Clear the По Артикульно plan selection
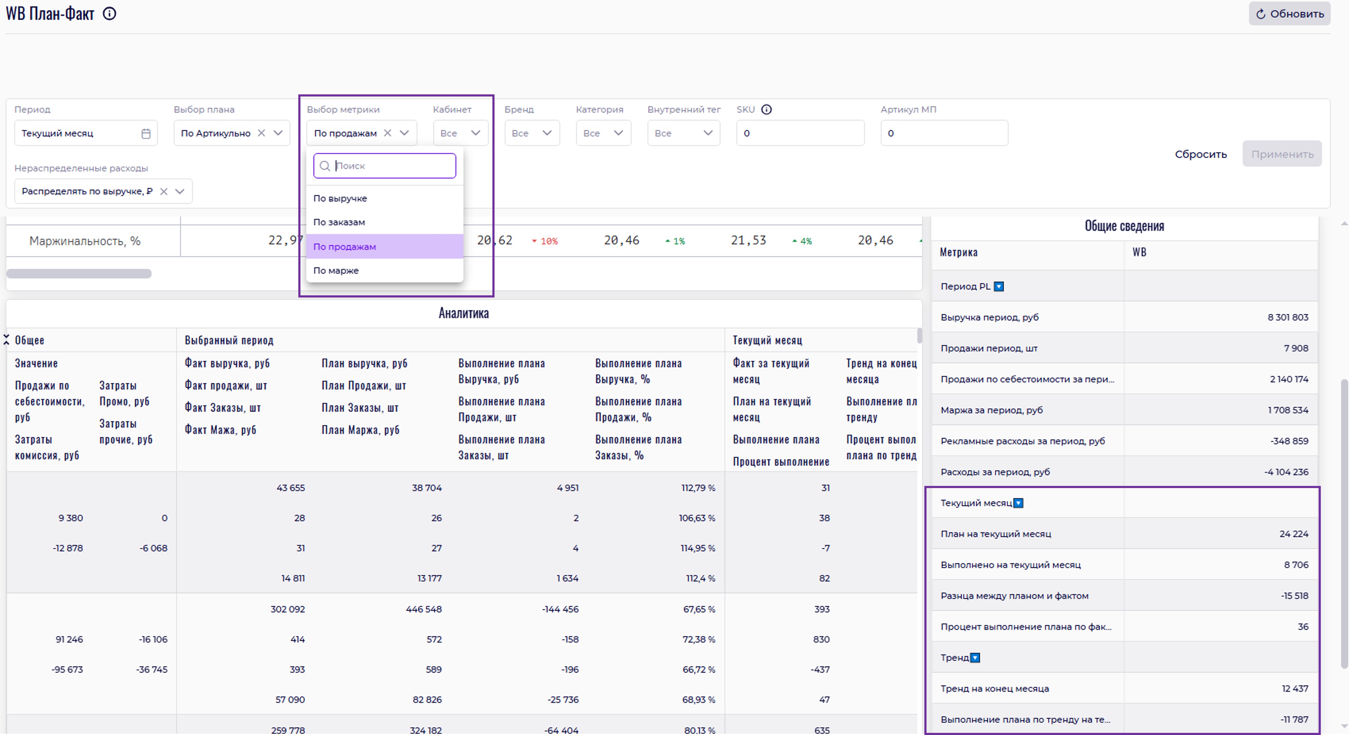Image resolution: width=1349 pixels, height=735 pixels. tap(261, 133)
